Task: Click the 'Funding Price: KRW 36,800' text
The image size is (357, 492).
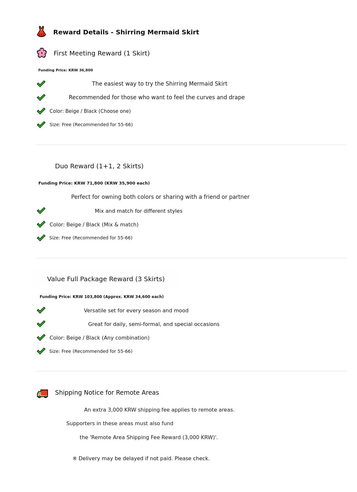Action: pos(65,70)
